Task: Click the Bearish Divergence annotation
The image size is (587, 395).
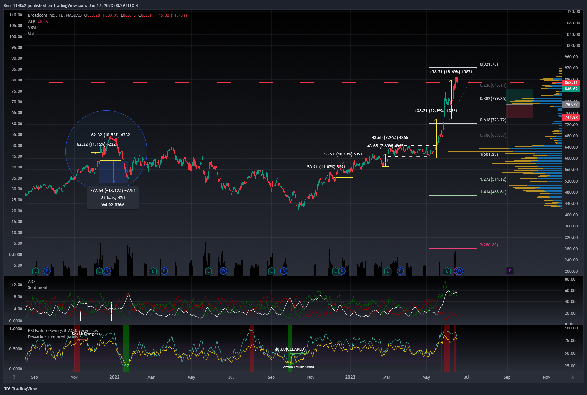Action: [86, 334]
